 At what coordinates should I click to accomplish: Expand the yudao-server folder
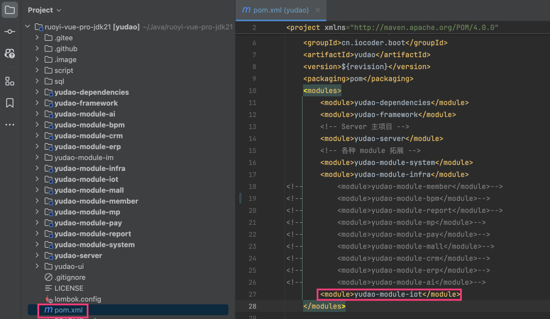[37, 255]
